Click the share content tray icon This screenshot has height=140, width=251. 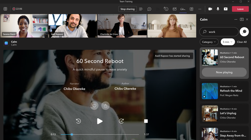click(226, 9)
